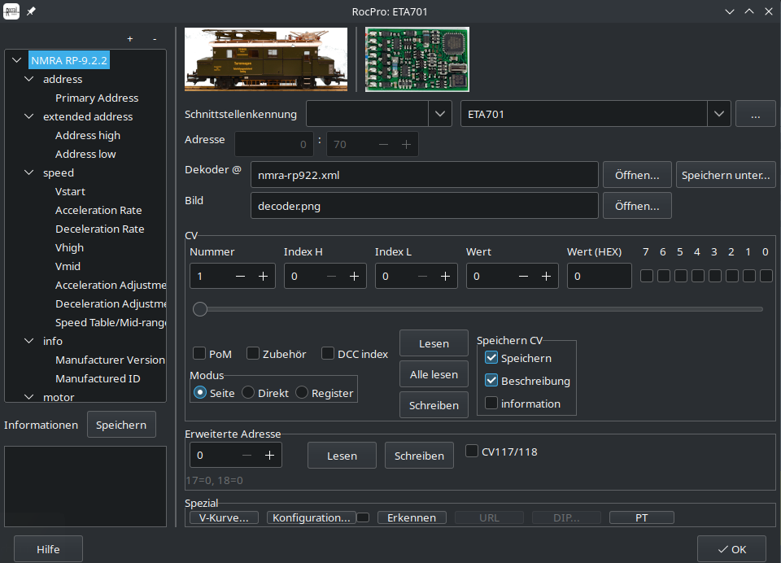Click the Alle lesen button
The image size is (781, 563).
[x=434, y=374]
